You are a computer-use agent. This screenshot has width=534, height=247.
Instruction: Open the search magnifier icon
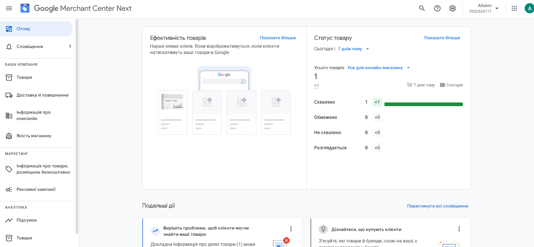click(422, 8)
